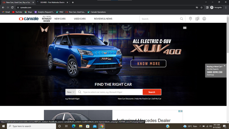
Task: Click the volume icon in tray
Action: [x=211, y=126]
